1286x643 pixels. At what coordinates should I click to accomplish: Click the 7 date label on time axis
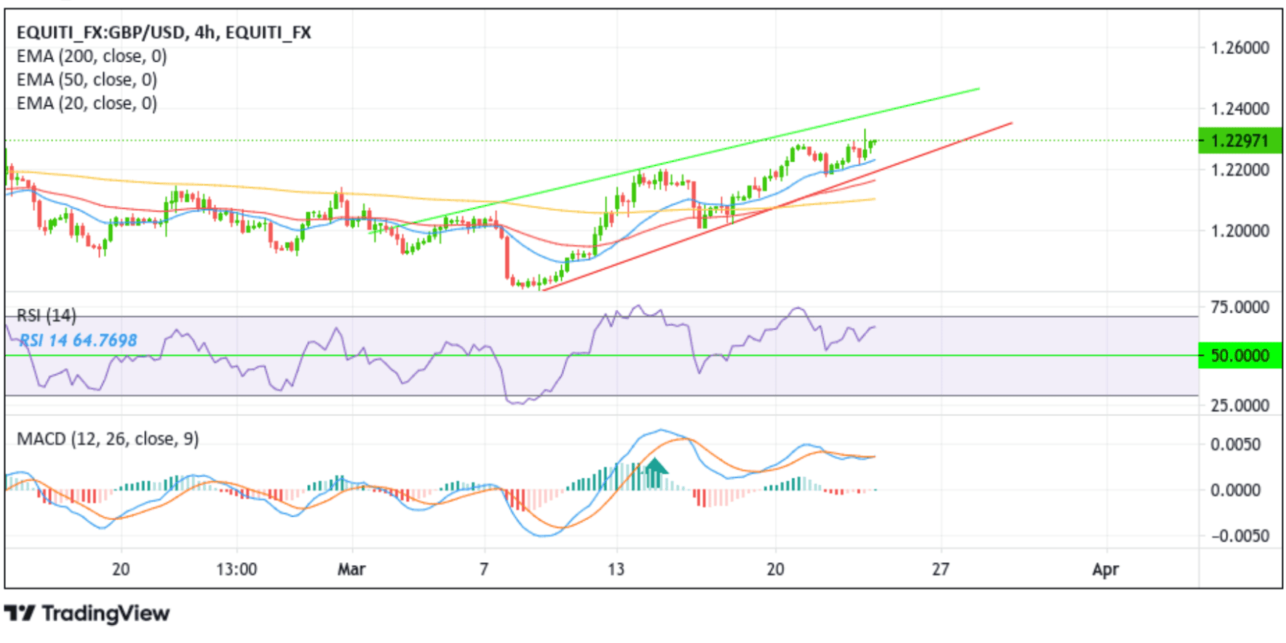pyautogui.click(x=484, y=569)
